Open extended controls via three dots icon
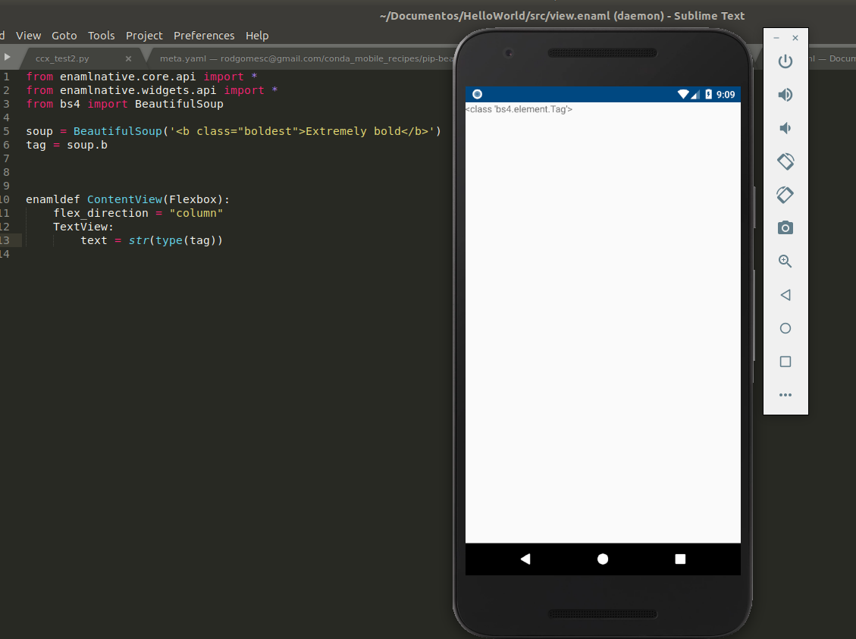The width and height of the screenshot is (856, 639). tap(785, 394)
